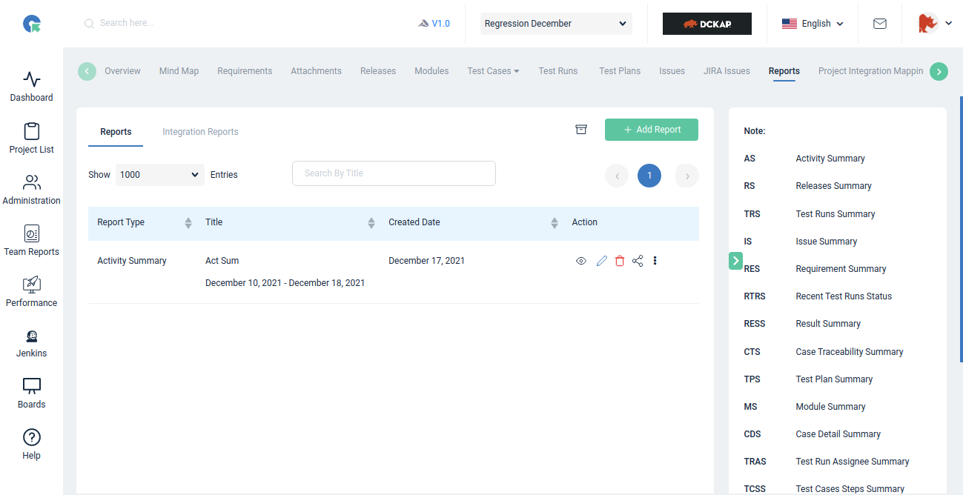
Task: Focus the Search By Title field
Action: click(394, 173)
